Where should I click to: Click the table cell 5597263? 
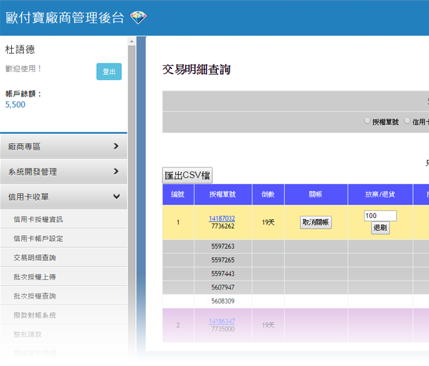tap(223, 247)
